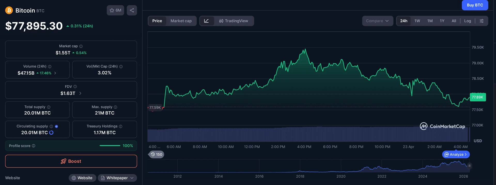
Task: Toggle Log scale on the chart
Action: (x=468, y=21)
